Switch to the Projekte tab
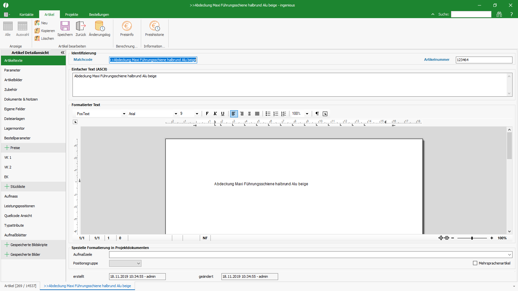Image resolution: width=518 pixels, height=291 pixels. (72, 15)
